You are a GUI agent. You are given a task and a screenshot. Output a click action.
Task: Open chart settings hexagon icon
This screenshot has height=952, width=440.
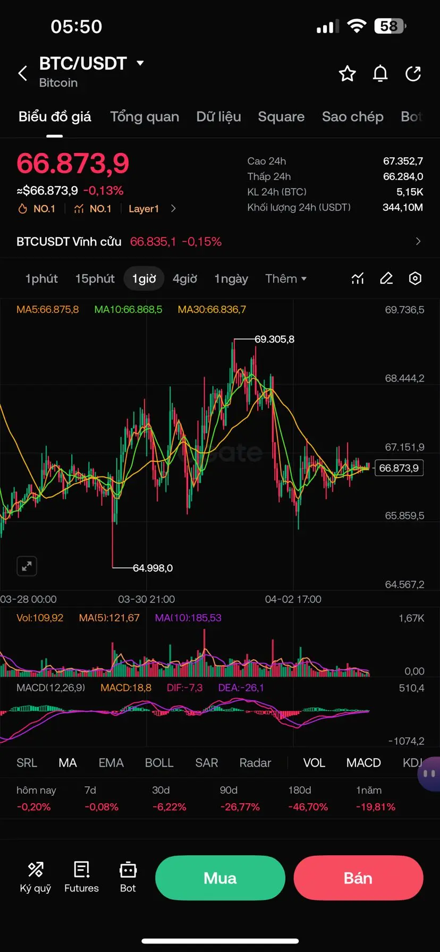[x=415, y=278]
